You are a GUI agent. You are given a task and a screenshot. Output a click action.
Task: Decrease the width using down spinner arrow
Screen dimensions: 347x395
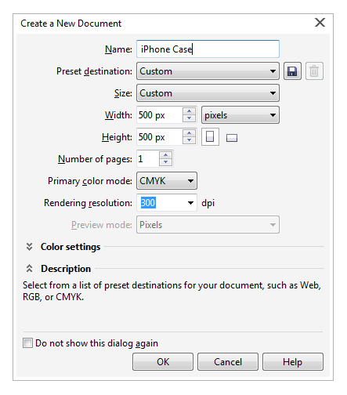(x=189, y=118)
